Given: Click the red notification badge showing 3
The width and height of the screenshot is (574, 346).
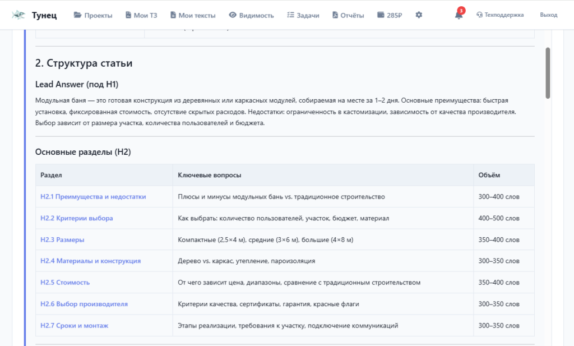Looking at the screenshot, I should click(461, 11).
